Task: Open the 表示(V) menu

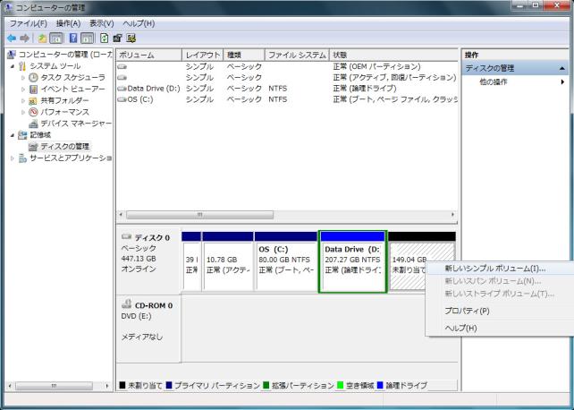Action: tap(102, 23)
